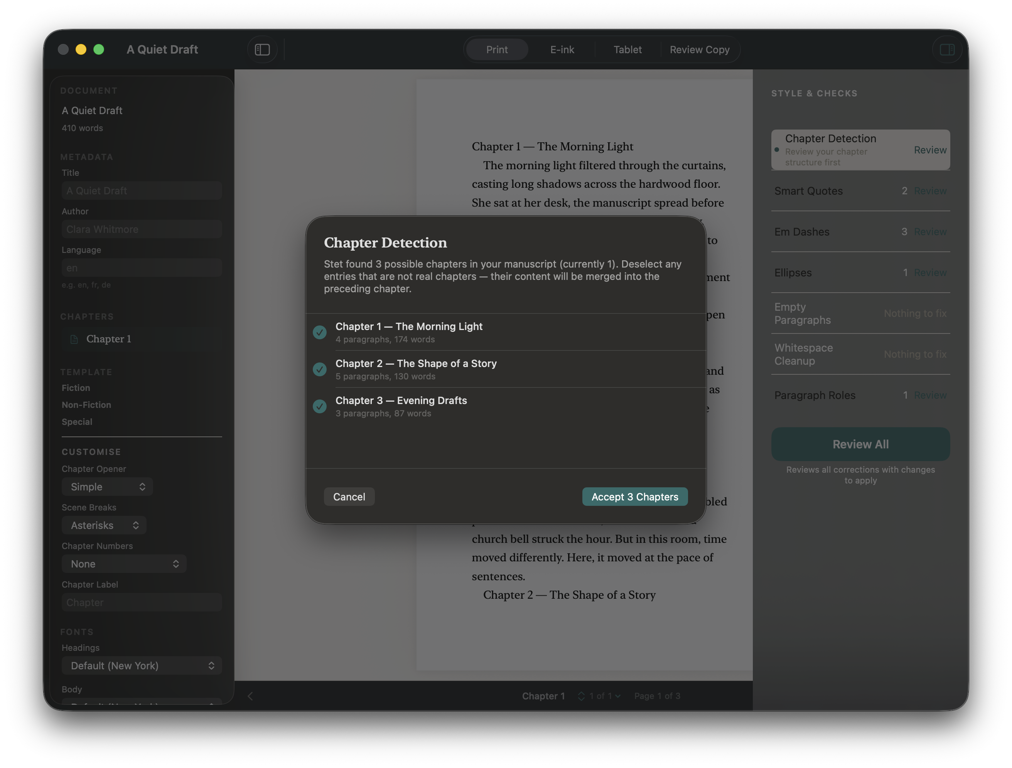The image size is (1012, 768).
Task: Cancel the Chapter Detection dialog
Action: pos(349,496)
